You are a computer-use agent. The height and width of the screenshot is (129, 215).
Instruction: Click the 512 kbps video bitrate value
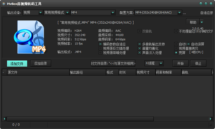(80, 39)
